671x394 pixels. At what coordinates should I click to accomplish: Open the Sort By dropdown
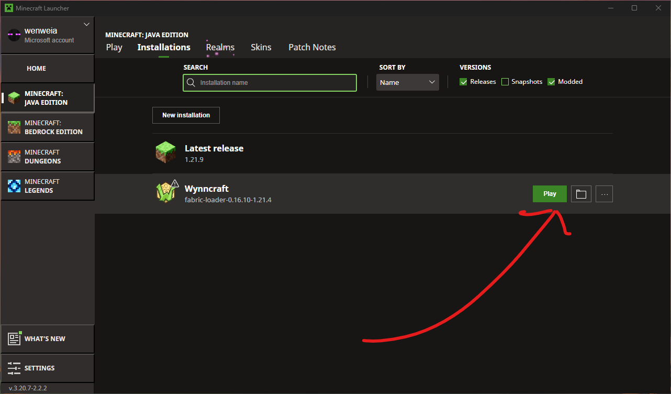point(407,82)
